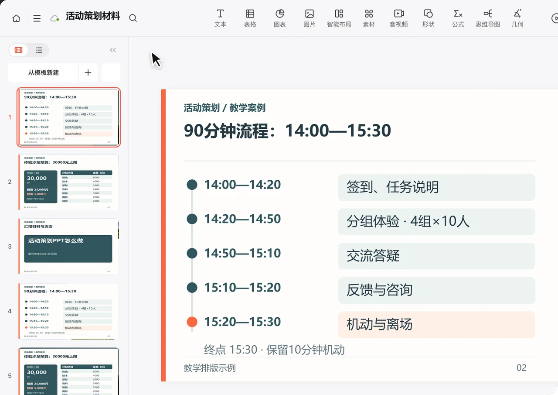Select the orange 机动与离场 box
The height and width of the screenshot is (395, 558).
436,324
